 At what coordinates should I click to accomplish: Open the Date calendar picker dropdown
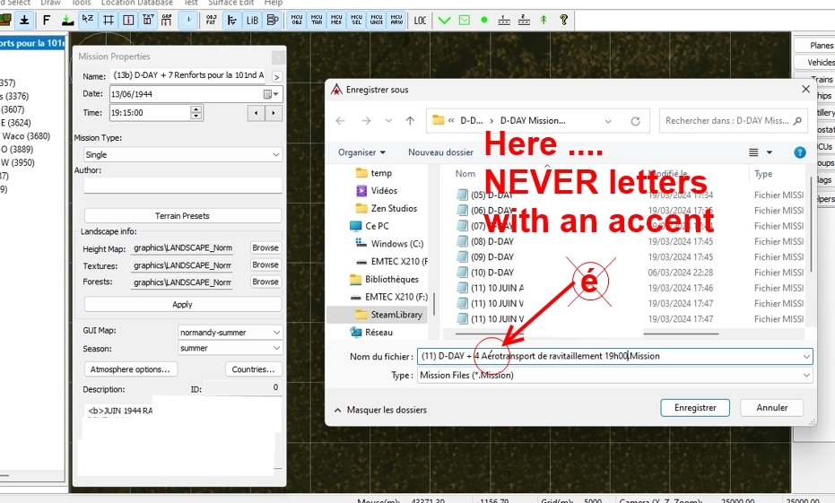point(272,94)
